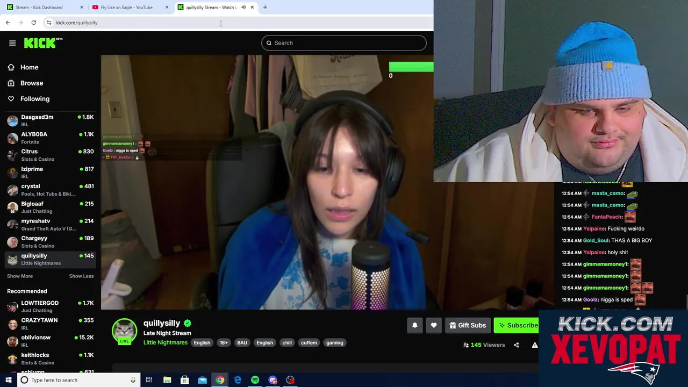Open CRAZYTAWN recommended channel
This screenshot has width=688, height=387.
point(50,324)
